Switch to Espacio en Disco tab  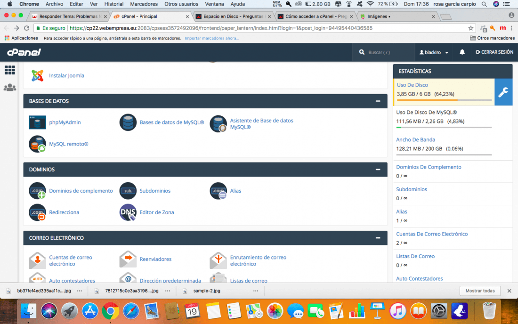coord(233,16)
